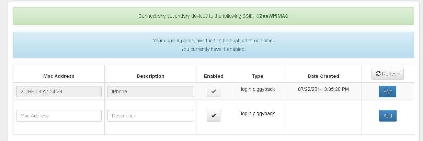Click the blue Add button

pos(388,116)
